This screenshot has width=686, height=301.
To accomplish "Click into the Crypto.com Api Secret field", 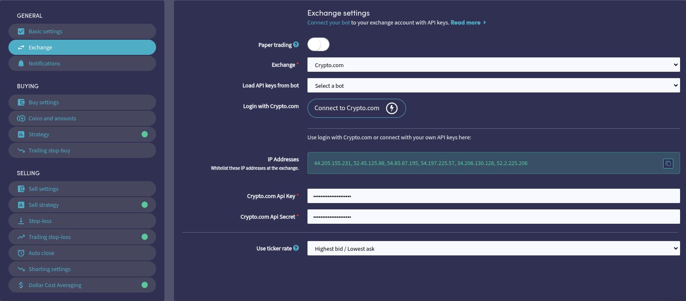I will (x=493, y=217).
